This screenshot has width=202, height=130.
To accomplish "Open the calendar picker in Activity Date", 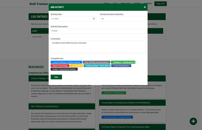I will click(94, 19).
